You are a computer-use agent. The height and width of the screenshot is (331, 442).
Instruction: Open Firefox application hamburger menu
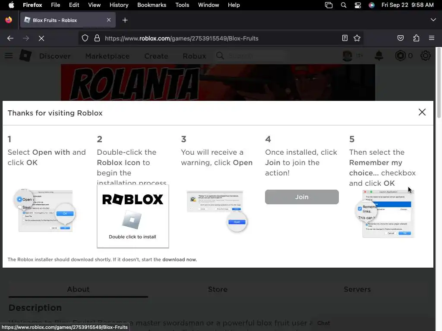click(432, 38)
